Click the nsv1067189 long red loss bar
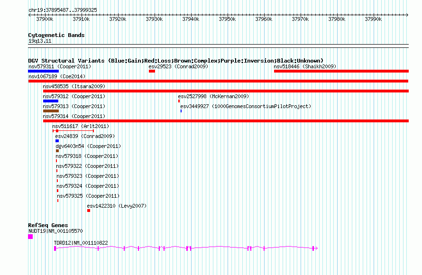The image size is (422, 275). [x=218, y=81]
